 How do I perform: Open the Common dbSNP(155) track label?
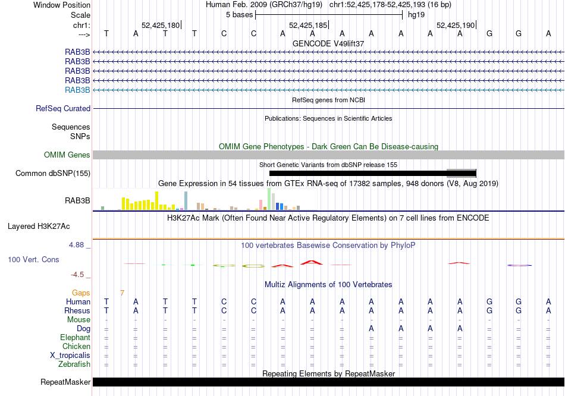tap(53, 173)
